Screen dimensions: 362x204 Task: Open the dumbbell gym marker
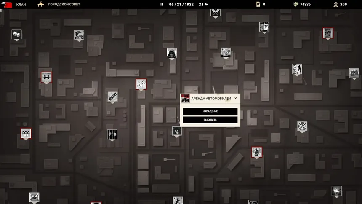pos(46,77)
